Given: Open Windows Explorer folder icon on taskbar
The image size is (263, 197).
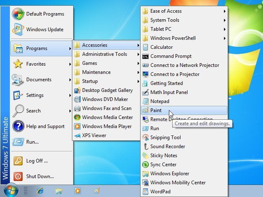Looking at the screenshot, I should 59,191.
